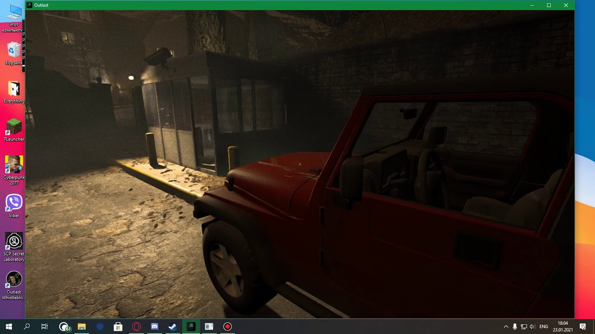The width and height of the screenshot is (595, 334).
Task: Select the Cyberpunk 2077 desktop shortcut
Action: pos(14,170)
